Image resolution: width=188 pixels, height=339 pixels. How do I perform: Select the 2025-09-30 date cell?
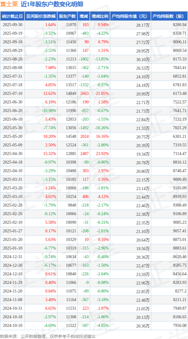pyautogui.click(x=12, y=25)
